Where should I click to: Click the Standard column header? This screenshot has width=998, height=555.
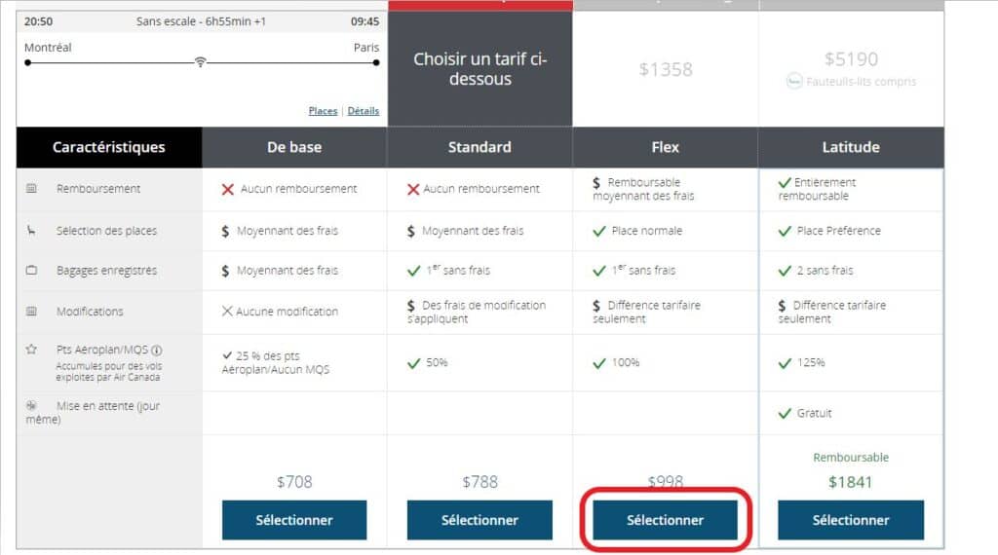coord(480,147)
